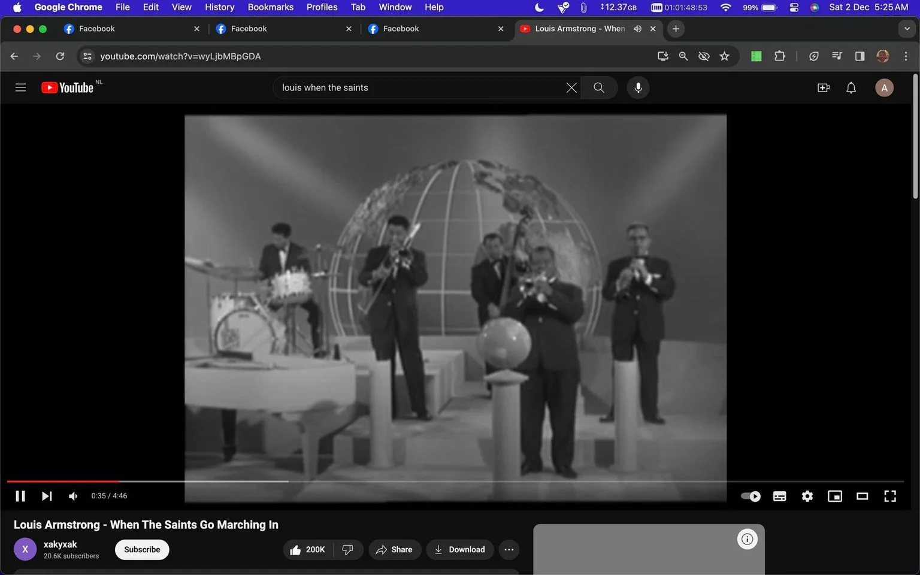Bookmark this page with star
The height and width of the screenshot is (575, 920).
(x=725, y=56)
